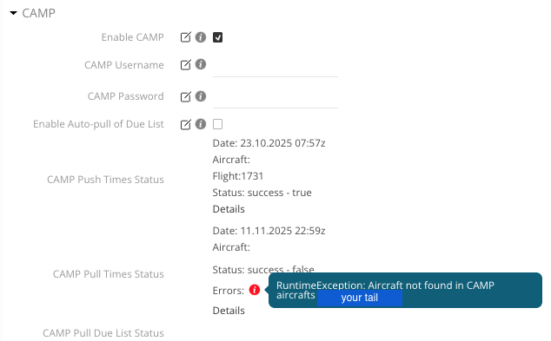This screenshot has height=341, width=551.
Task: Select the text 'Date: 11.11.2025 22:59z'
Action: (x=269, y=231)
